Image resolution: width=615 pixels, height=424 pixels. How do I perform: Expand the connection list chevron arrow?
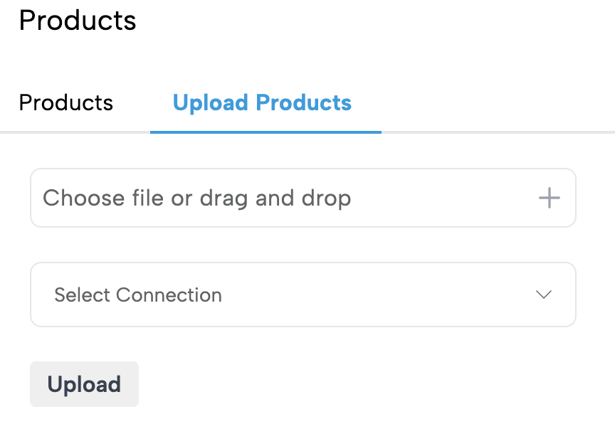point(544,295)
